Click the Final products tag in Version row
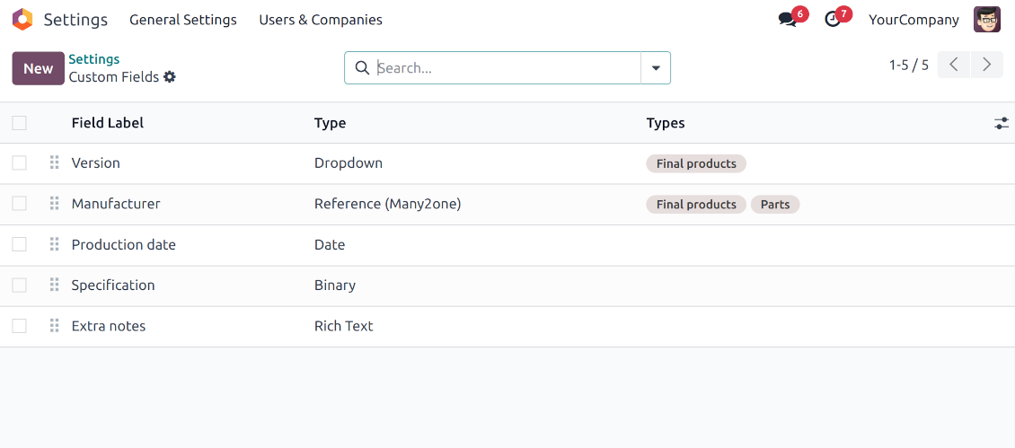This screenshot has height=448, width=1015. tap(696, 163)
